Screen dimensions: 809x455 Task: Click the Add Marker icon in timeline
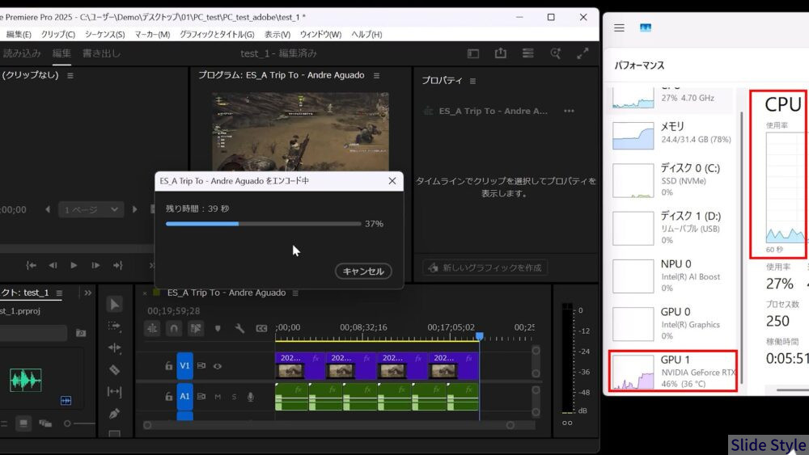click(x=218, y=328)
